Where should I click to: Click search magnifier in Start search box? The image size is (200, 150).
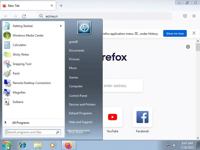click(57, 132)
